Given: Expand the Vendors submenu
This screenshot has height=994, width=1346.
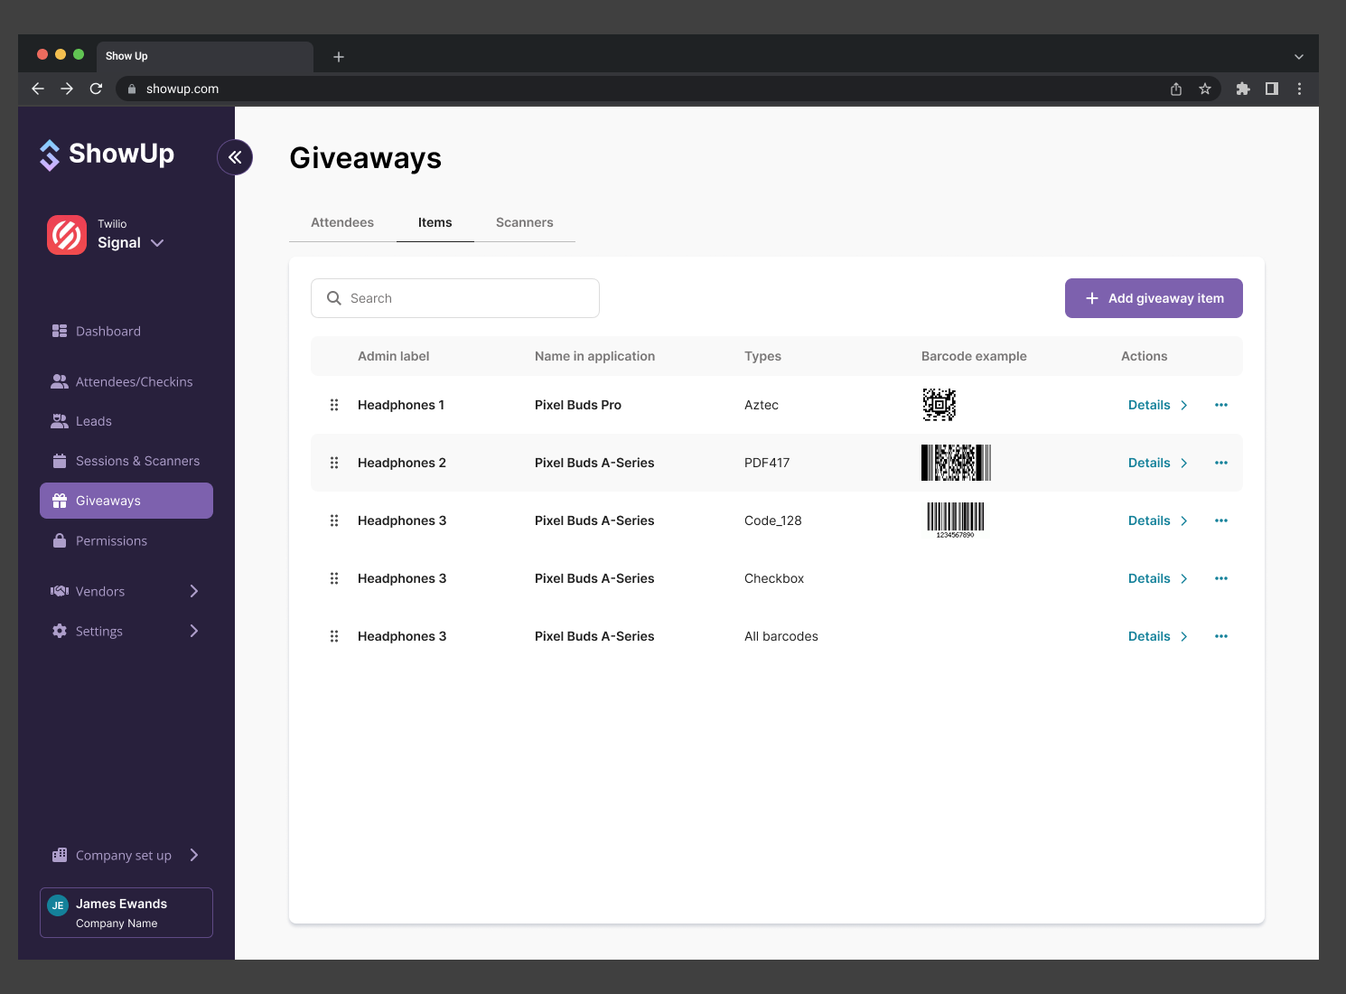Looking at the screenshot, I should point(194,591).
